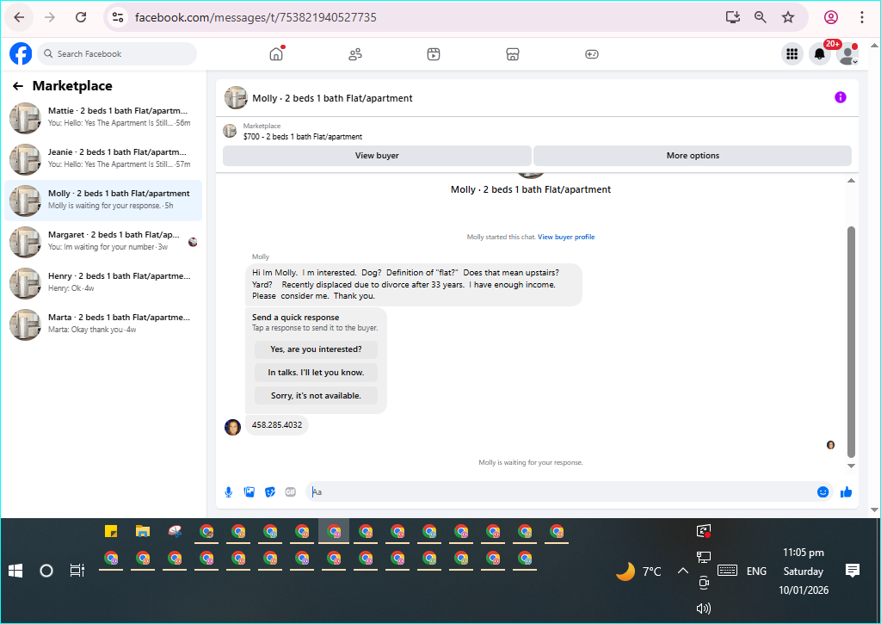Image resolution: width=881 pixels, height=624 pixels.
Task: Open Sticky Notes from the taskbar
Action: coord(111,531)
